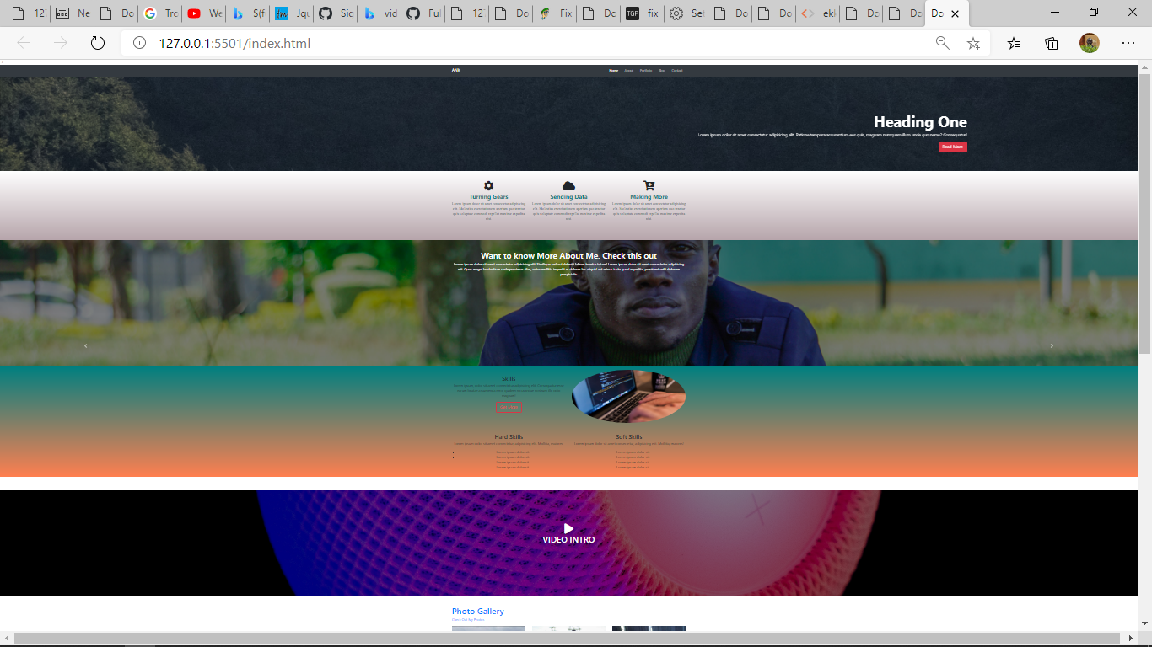Open a new tab with plus button

pos(982,13)
